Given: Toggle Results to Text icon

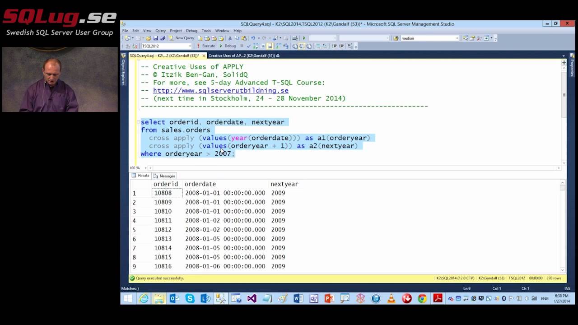Looking at the screenshot, I should coord(294,46).
